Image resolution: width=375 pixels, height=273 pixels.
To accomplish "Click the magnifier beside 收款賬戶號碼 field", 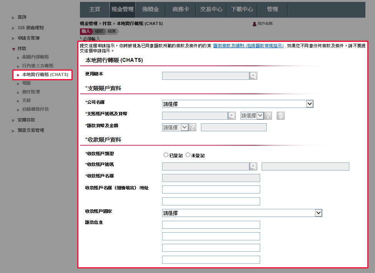I will coord(254,166).
